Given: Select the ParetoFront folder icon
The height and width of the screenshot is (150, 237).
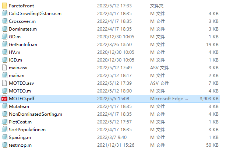Looking at the screenshot, I should click(x=4, y=6).
